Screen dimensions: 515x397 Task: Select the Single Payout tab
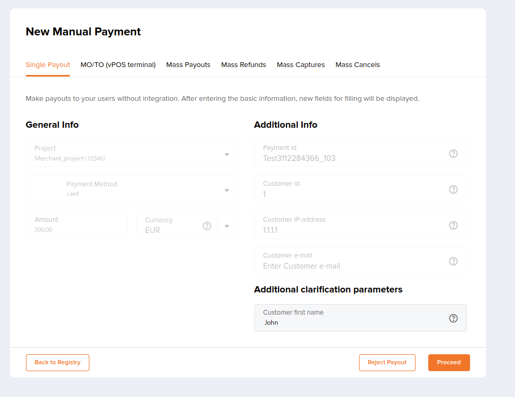click(48, 65)
